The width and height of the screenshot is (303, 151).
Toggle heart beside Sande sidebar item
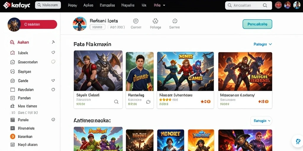tap(53, 81)
